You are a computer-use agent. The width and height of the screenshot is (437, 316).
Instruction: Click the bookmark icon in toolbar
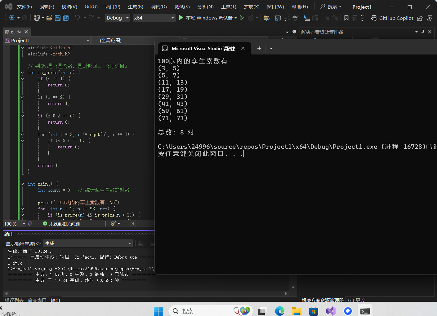click(x=346, y=18)
